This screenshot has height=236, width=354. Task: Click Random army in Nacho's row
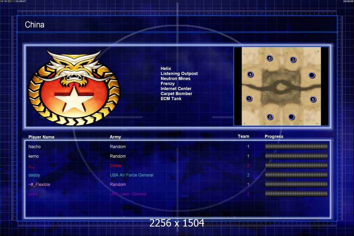pos(118,147)
